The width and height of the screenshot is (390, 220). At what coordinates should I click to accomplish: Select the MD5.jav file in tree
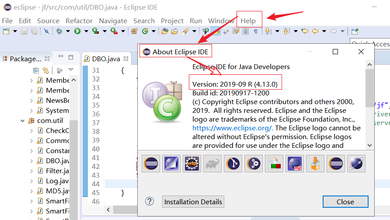[57, 191]
